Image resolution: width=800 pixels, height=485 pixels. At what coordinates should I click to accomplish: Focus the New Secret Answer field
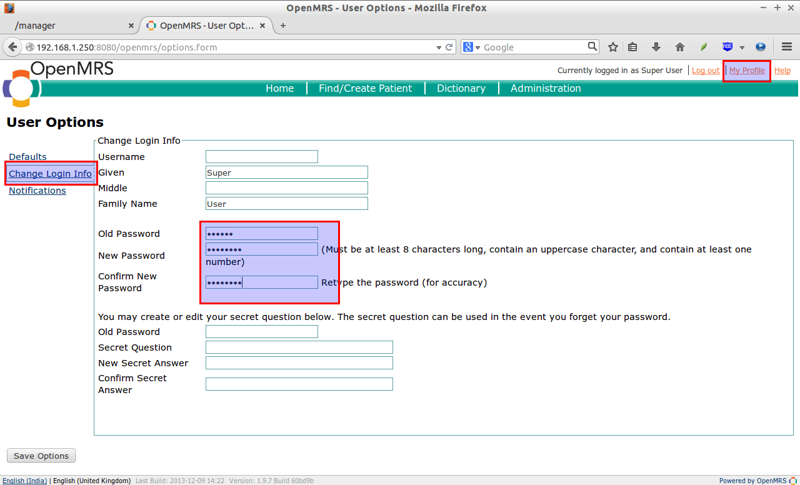click(x=299, y=363)
